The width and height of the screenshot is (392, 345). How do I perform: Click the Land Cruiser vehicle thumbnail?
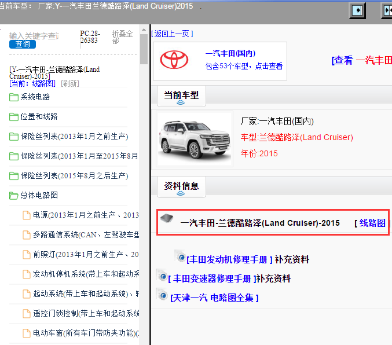point(195,139)
